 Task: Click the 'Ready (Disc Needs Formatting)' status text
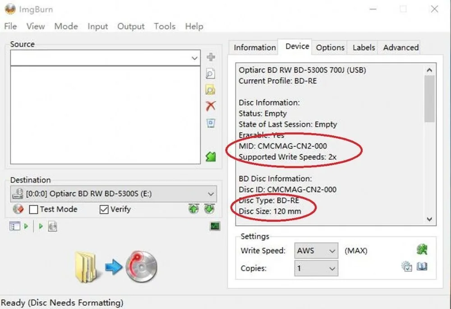62,303
